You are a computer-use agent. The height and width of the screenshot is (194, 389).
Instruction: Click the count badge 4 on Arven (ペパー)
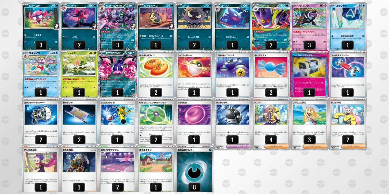coord(271,139)
